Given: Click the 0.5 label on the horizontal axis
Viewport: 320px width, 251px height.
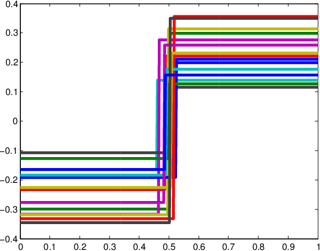Looking at the screenshot, I should click(x=169, y=247).
